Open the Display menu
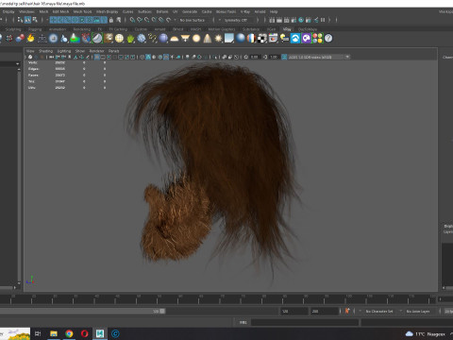453x340 pixels. (x=8, y=11)
